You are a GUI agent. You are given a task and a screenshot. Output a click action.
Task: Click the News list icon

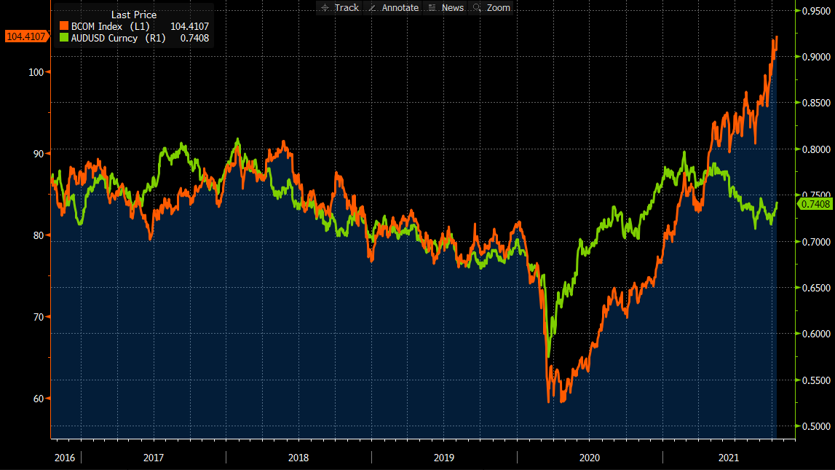(x=432, y=7)
